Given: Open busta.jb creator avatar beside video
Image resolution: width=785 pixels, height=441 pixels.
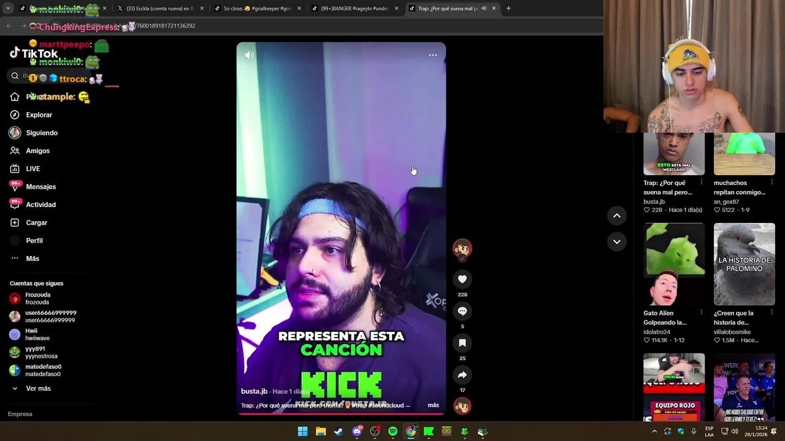Looking at the screenshot, I should pos(462,249).
